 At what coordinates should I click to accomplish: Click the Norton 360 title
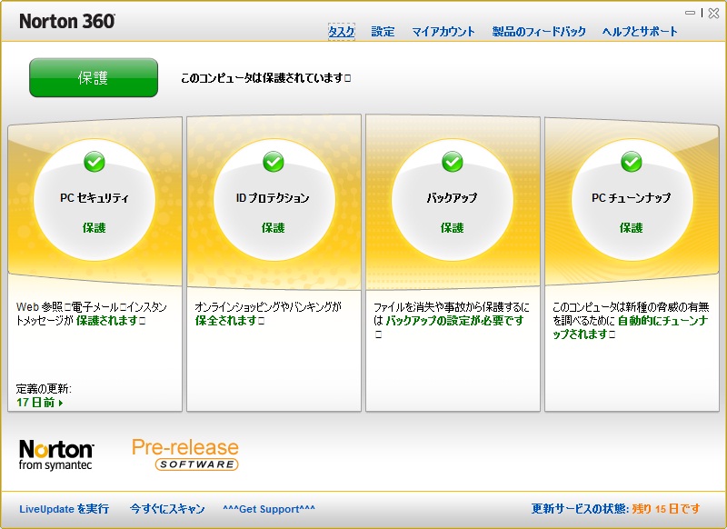pyautogui.click(x=67, y=21)
